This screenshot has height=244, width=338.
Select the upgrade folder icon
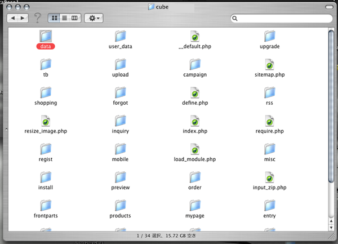(x=269, y=36)
